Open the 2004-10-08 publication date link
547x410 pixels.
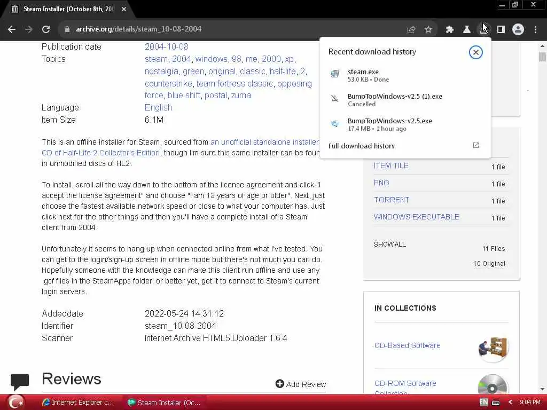[167, 47]
